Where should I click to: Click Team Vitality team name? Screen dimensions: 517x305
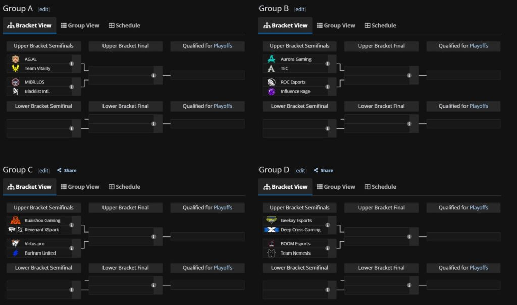click(37, 68)
